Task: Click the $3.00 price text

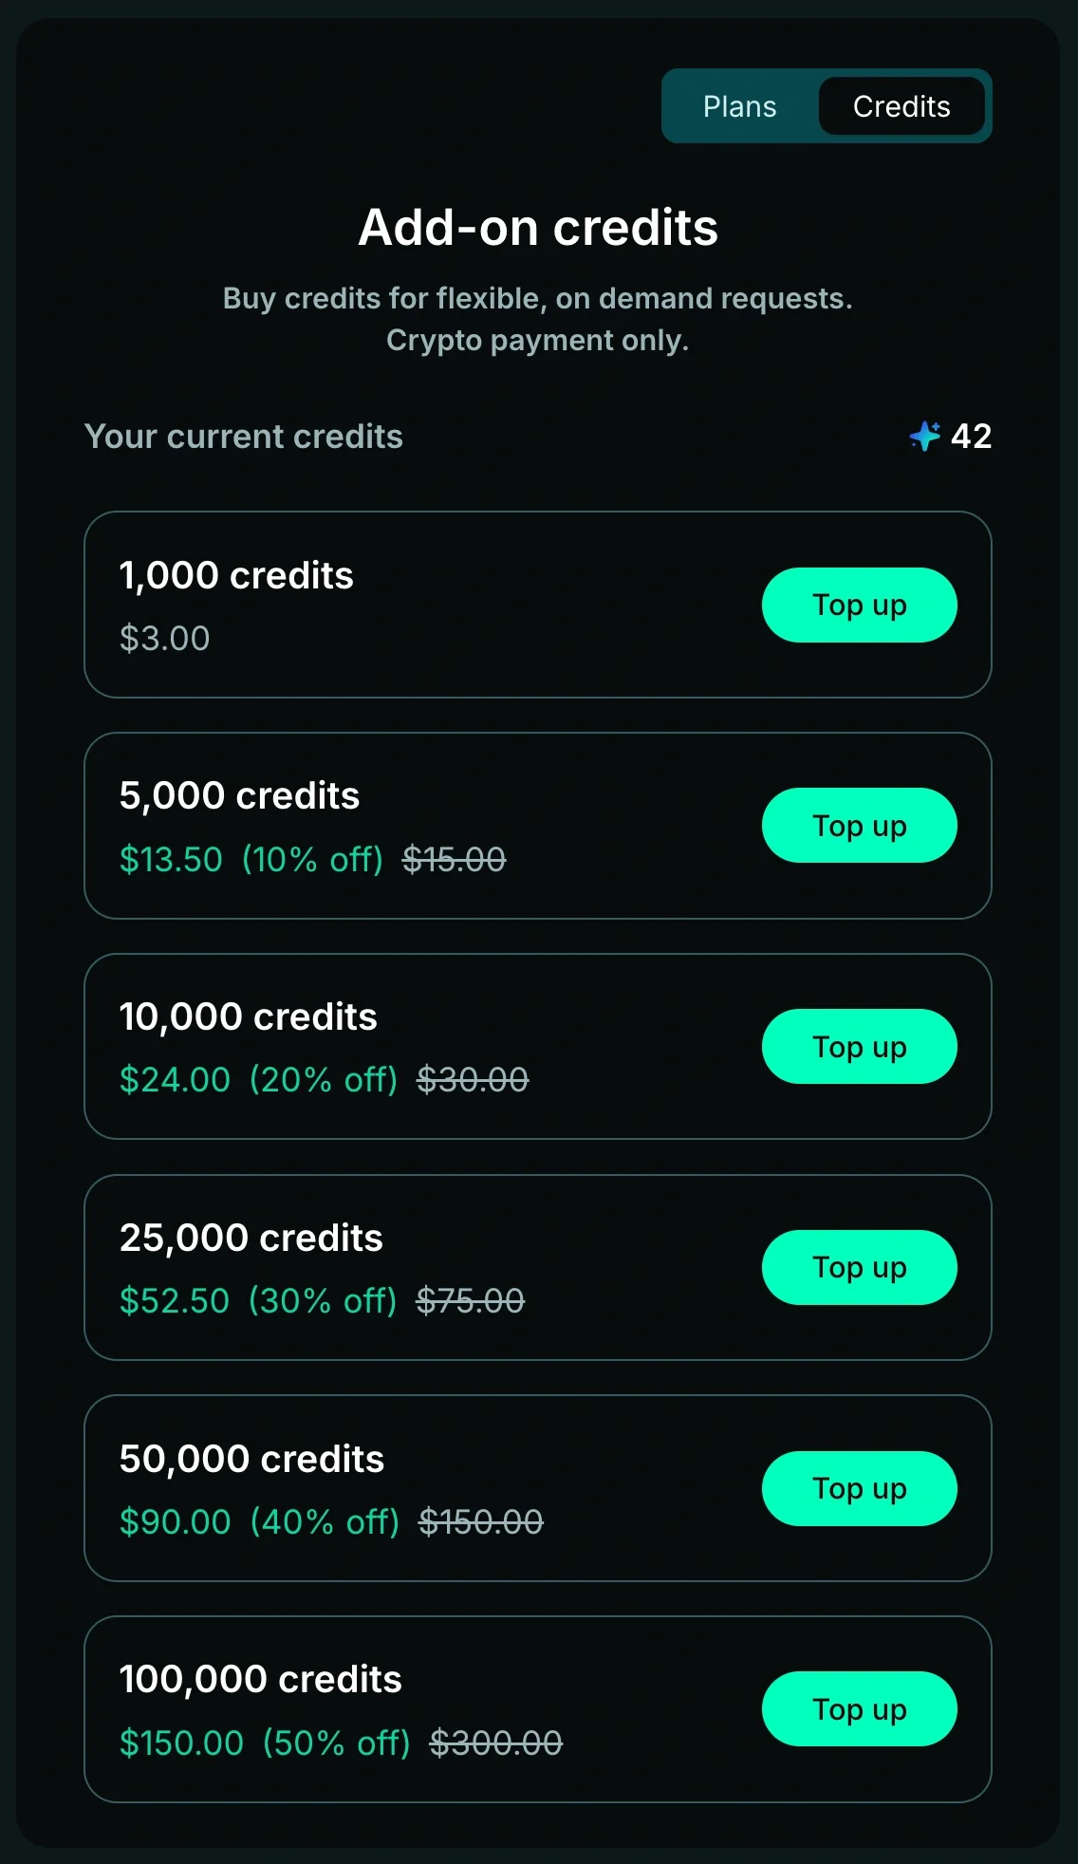Action: click(x=165, y=639)
